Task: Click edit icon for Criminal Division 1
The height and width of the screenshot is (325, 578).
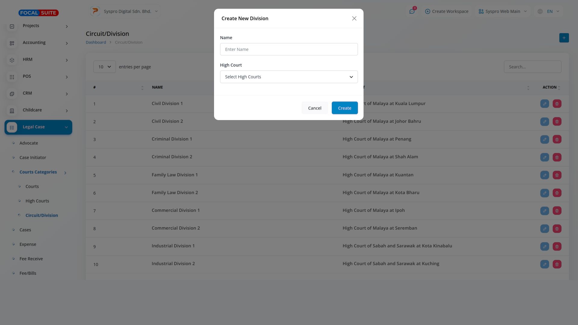Action: (545, 139)
